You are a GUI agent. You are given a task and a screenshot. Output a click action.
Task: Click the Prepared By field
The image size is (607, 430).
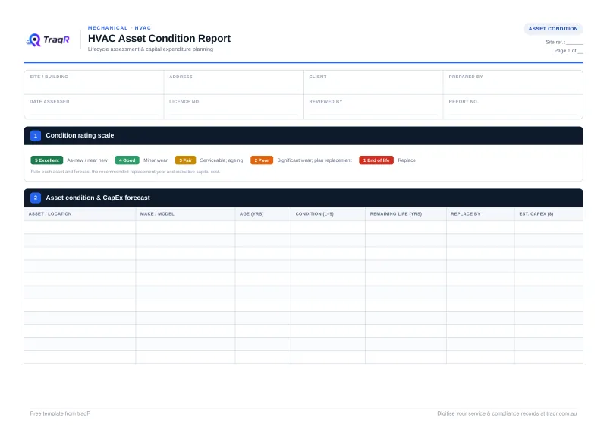[x=513, y=82]
